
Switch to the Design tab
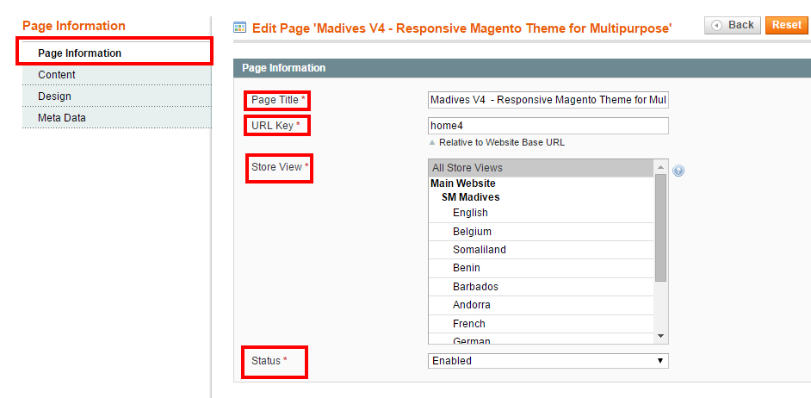[117, 96]
